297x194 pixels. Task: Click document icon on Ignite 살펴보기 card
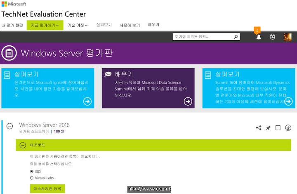7,75
